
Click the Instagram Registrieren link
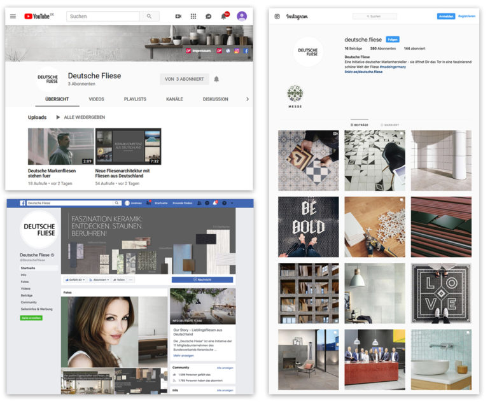coord(466,17)
